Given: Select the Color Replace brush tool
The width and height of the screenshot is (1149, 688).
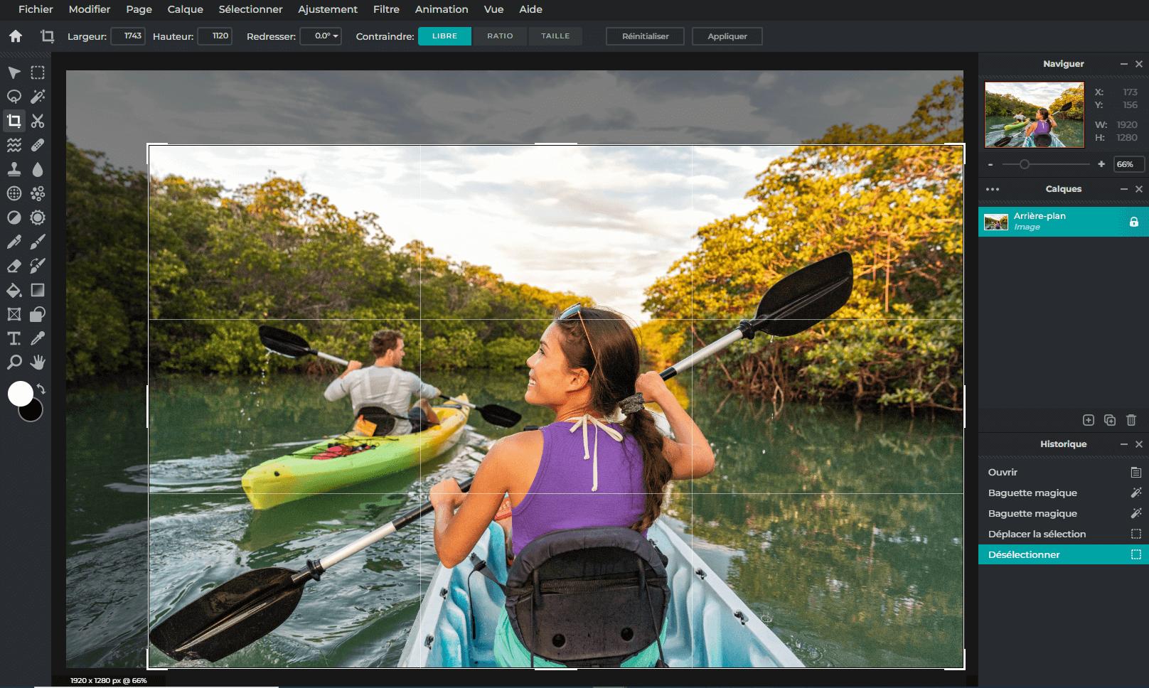Looking at the screenshot, I should (x=38, y=266).
